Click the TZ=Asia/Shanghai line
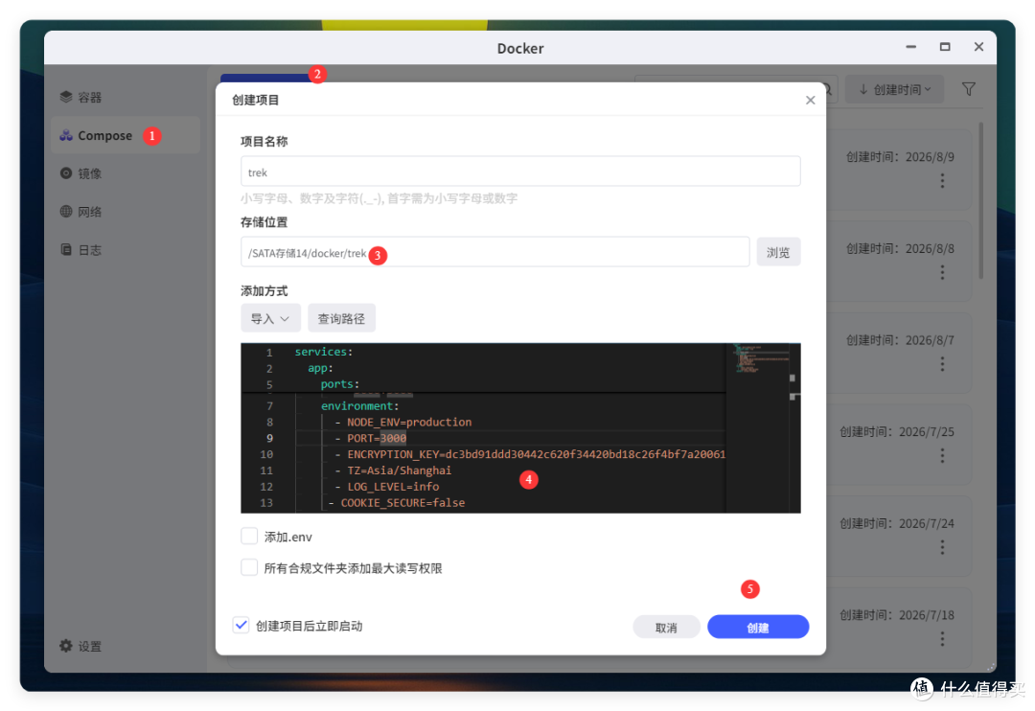This screenshot has width=1035, height=711. click(x=400, y=470)
